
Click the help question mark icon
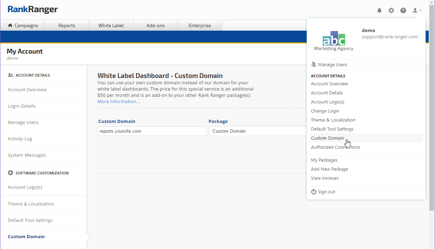pyautogui.click(x=403, y=10)
